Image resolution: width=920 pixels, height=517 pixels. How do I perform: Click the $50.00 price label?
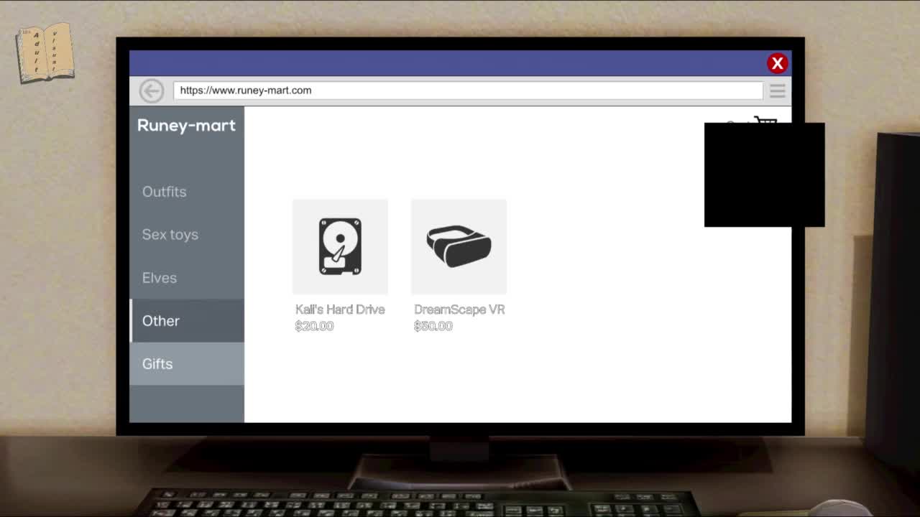click(x=433, y=326)
